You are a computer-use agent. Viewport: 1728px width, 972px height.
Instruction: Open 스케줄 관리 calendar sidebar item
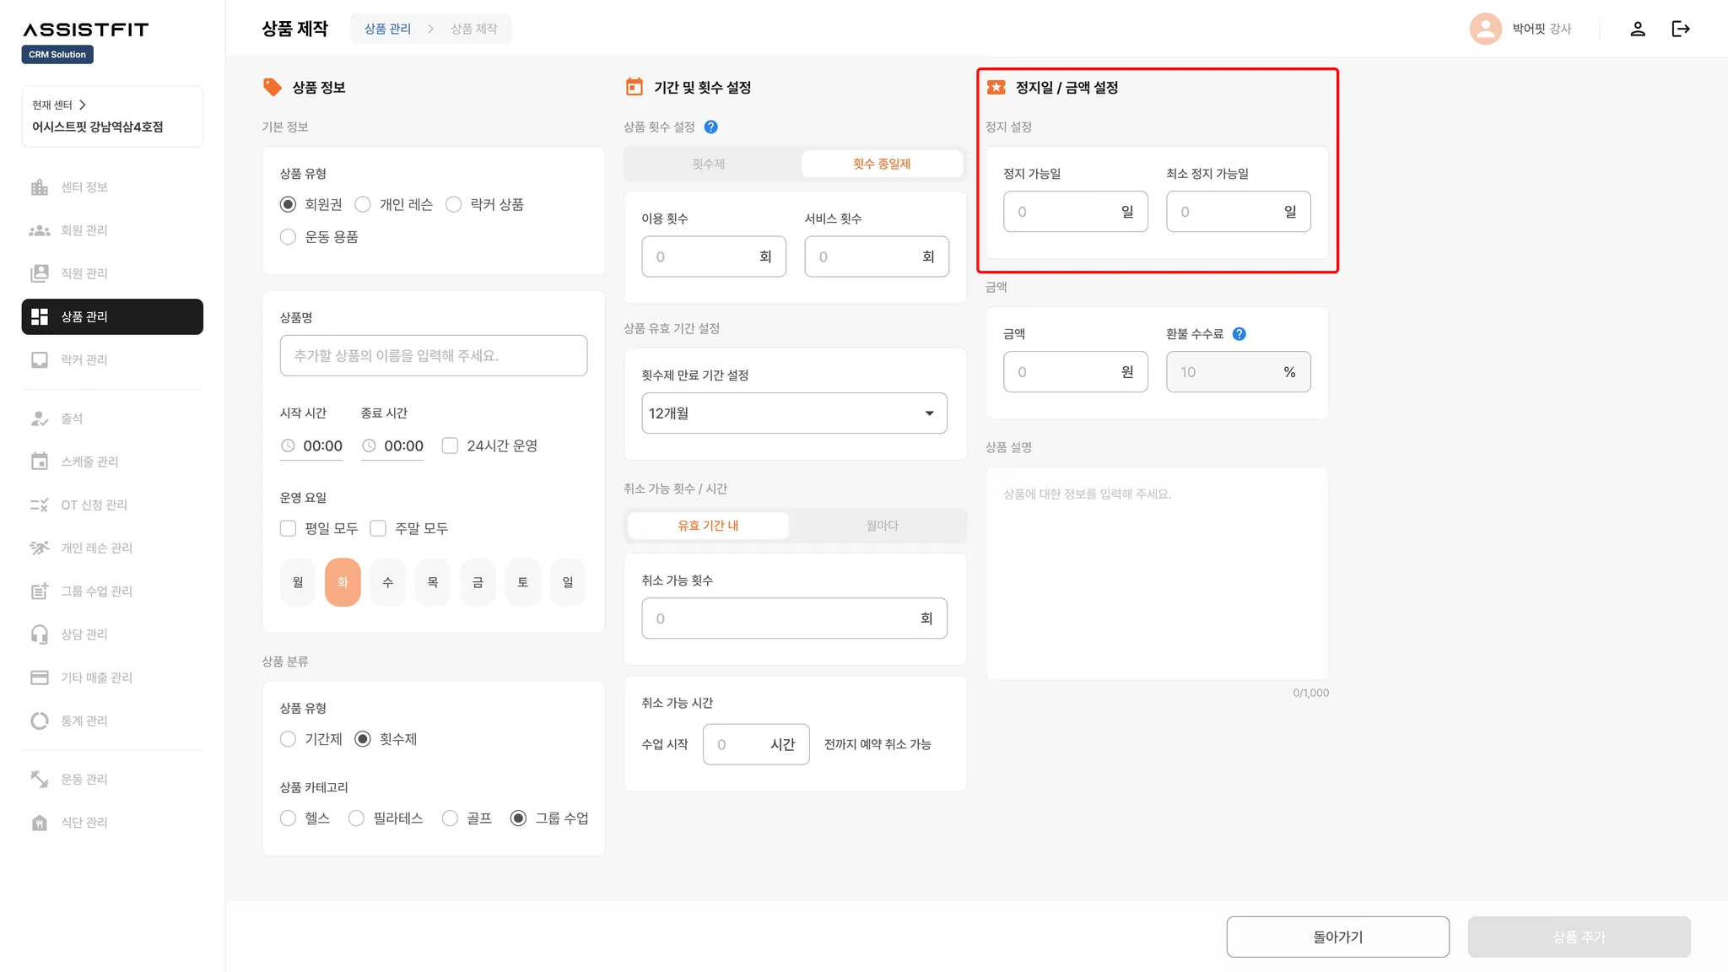pos(40,462)
